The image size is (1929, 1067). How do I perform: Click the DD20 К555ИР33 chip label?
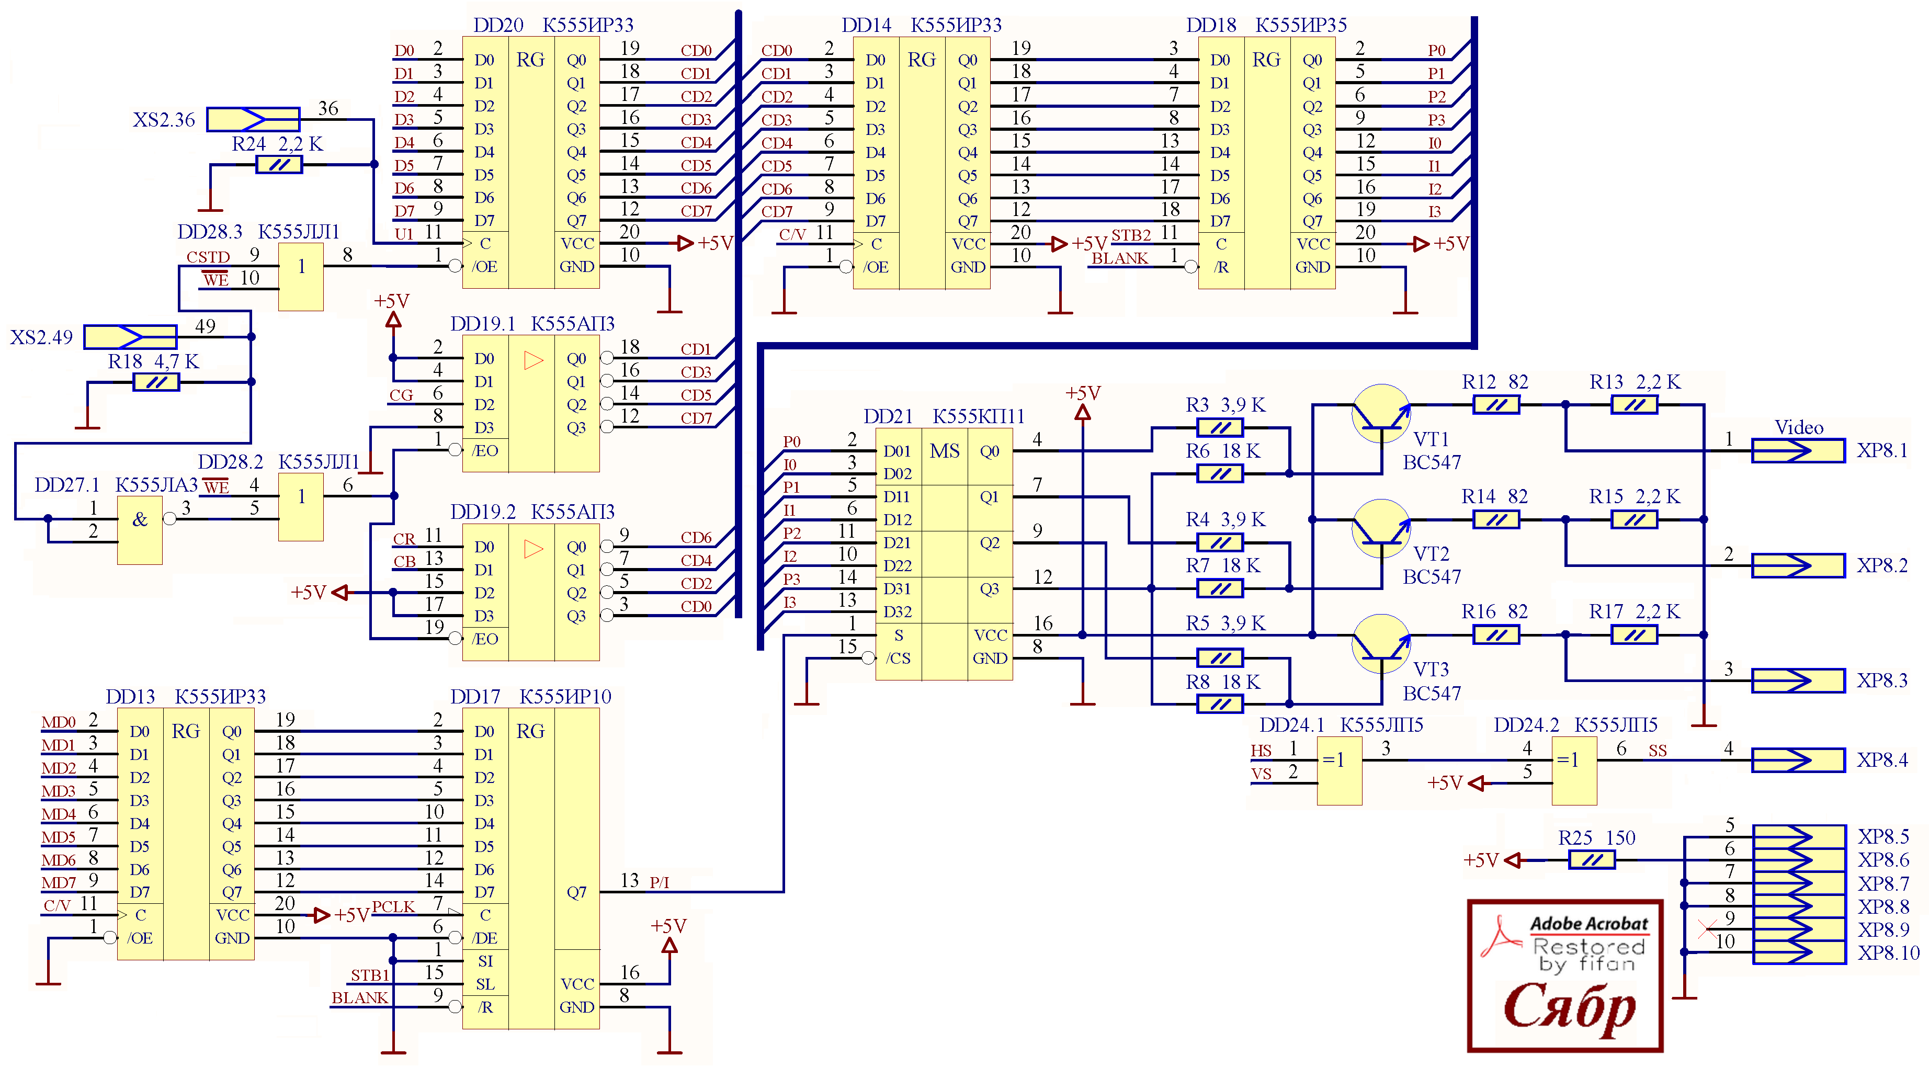click(x=553, y=25)
